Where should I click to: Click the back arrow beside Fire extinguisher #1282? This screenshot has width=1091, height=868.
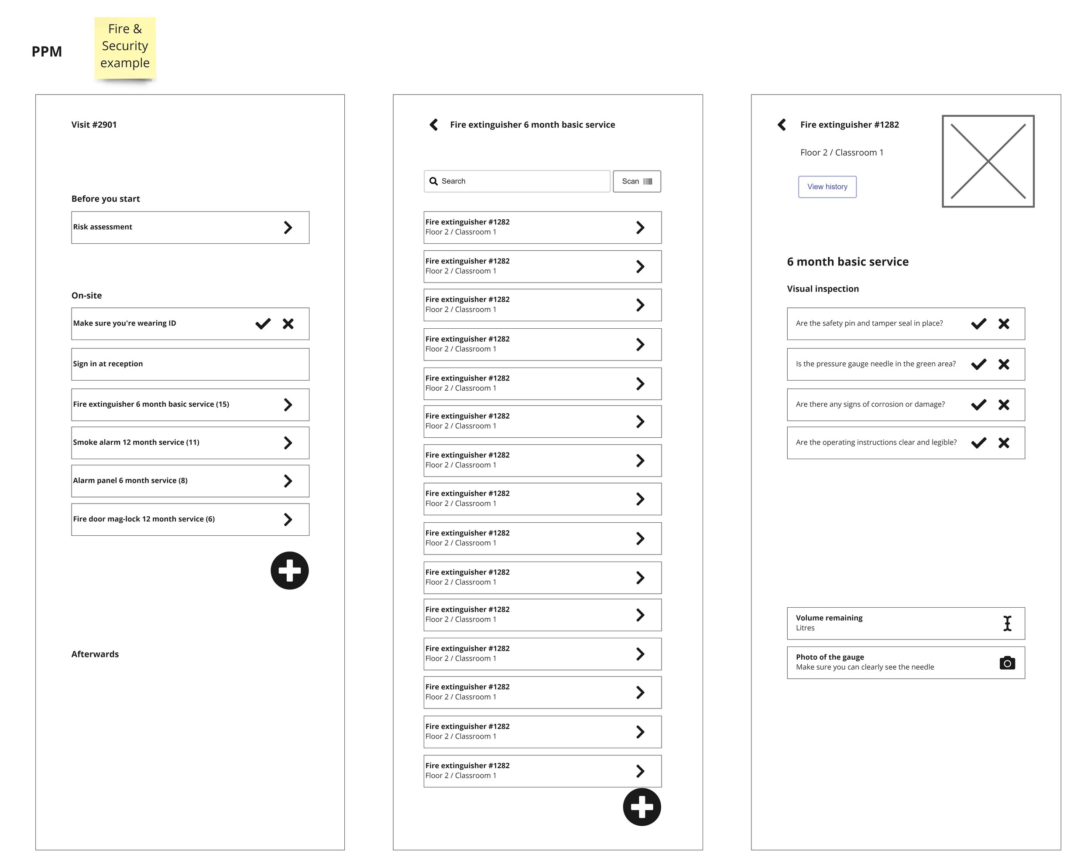tap(781, 124)
